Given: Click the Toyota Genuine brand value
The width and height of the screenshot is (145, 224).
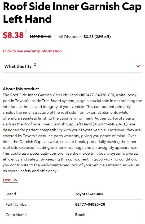Looking at the screenshot, I should coord(89,194).
